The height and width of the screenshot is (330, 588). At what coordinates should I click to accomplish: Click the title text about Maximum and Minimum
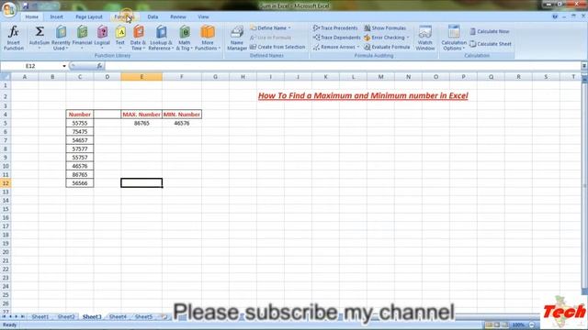[x=363, y=95]
